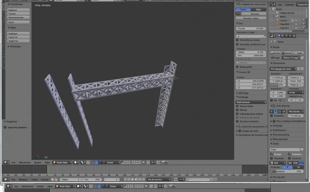The width and height of the screenshot is (310, 192).
Task: Click the Audio render button
Action: click(298, 53)
